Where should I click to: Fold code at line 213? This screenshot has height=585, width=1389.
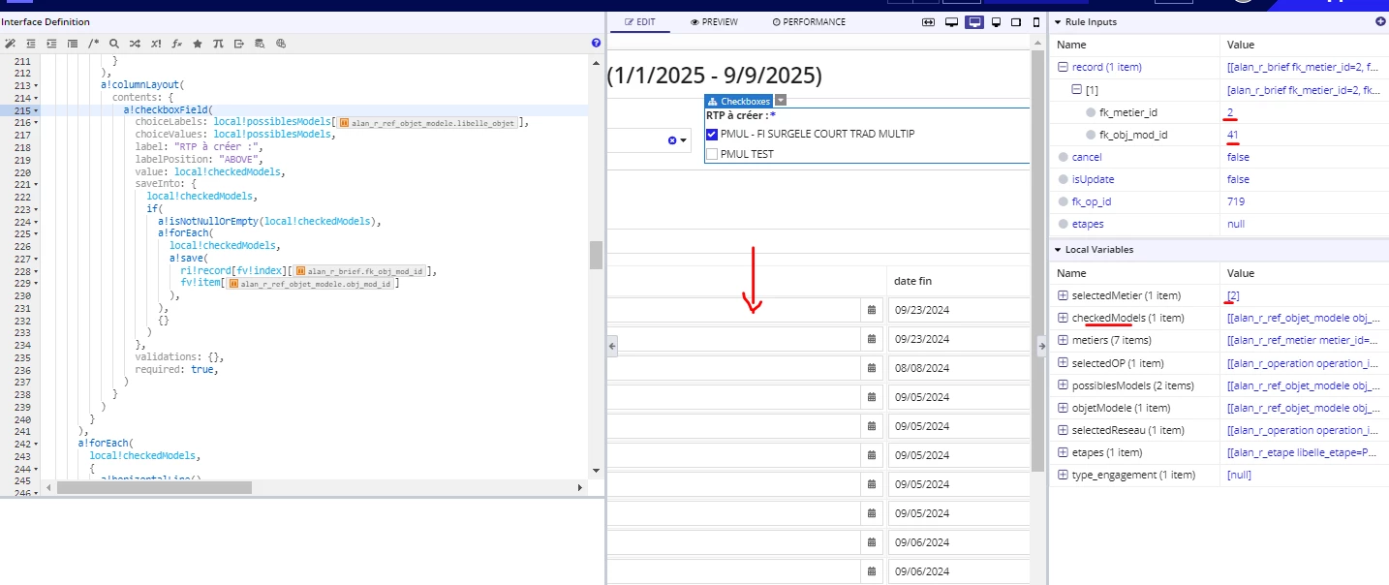(x=36, y=85)
